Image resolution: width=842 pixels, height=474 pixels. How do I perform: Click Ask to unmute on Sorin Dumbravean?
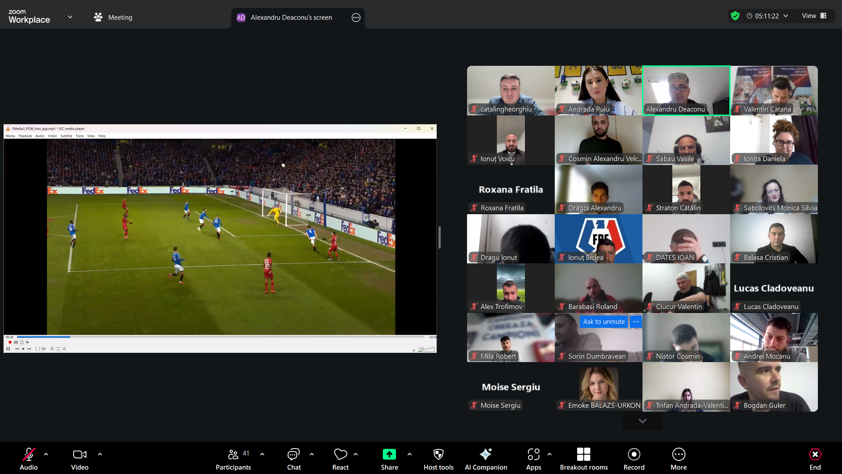tap(603, 322)
